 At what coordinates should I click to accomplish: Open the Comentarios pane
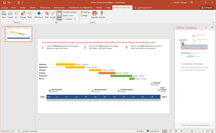tap(153, 131)
